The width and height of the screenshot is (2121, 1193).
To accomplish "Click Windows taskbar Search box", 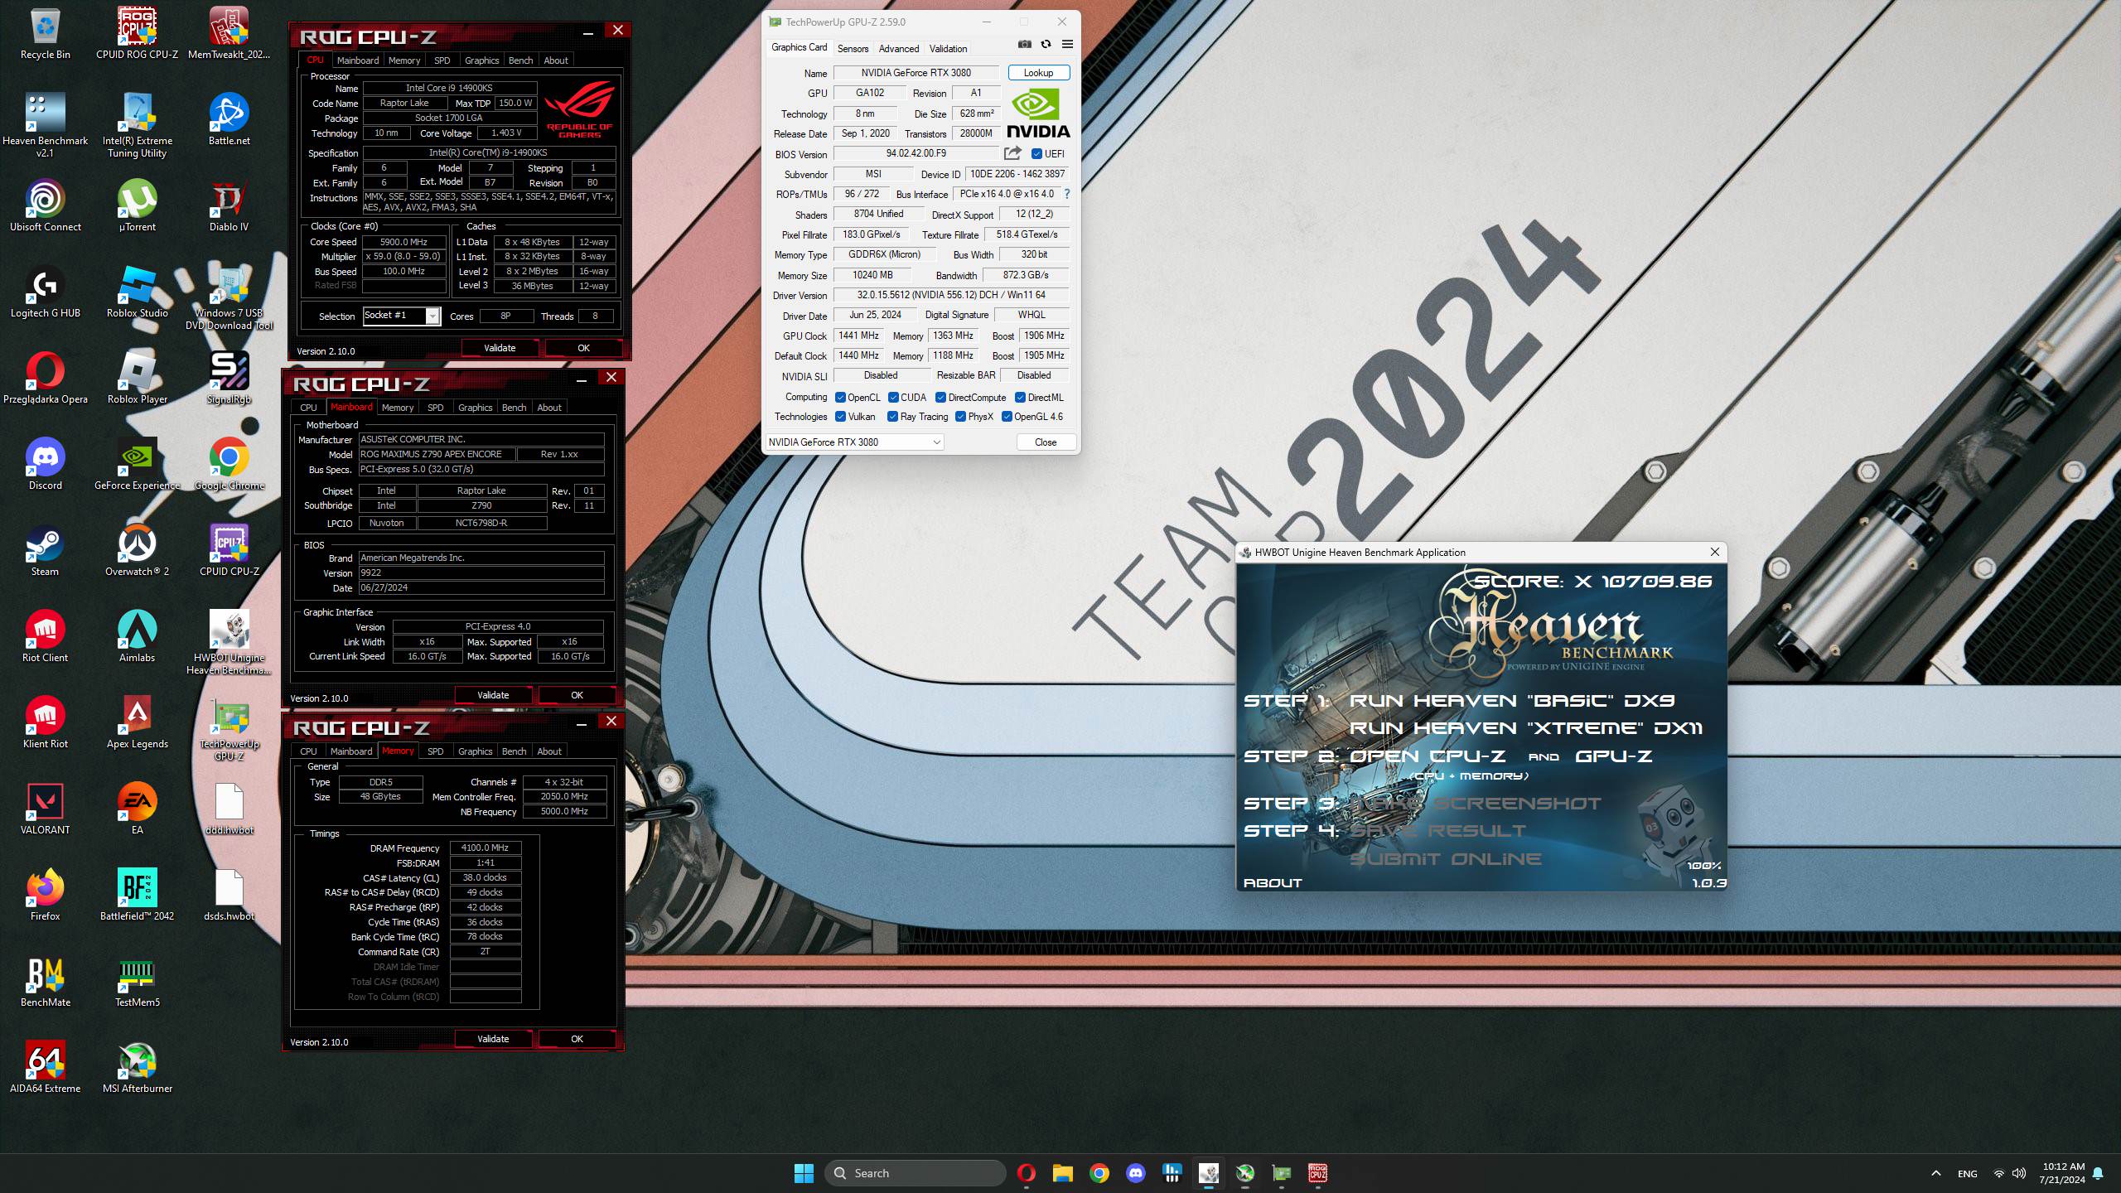I will pos(916,1173).
